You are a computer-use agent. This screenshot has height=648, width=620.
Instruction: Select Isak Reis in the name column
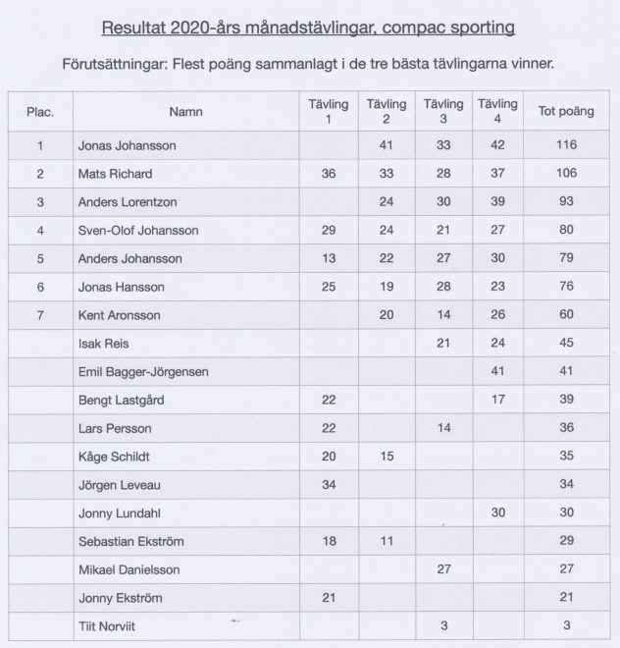[x=104, y=344]
